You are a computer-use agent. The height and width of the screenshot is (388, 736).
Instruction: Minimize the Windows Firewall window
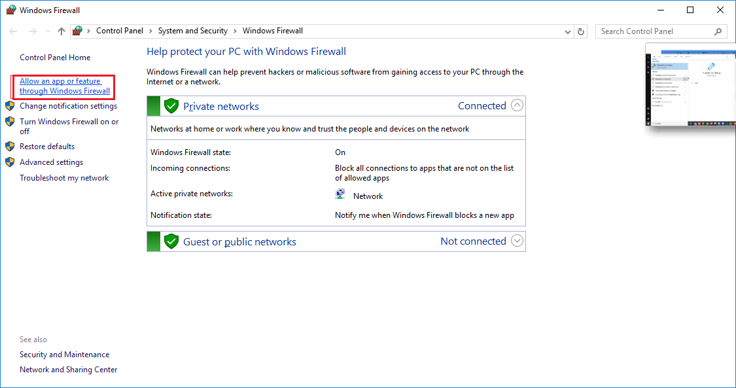pos(661,10)
